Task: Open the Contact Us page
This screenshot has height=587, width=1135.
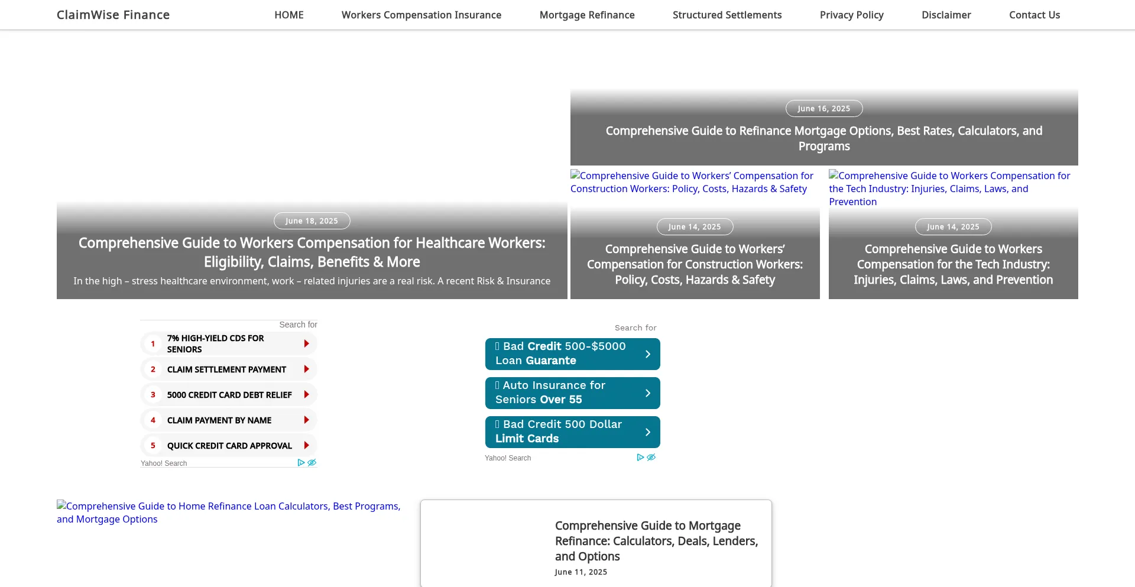Action: (x=1034, y=15)
